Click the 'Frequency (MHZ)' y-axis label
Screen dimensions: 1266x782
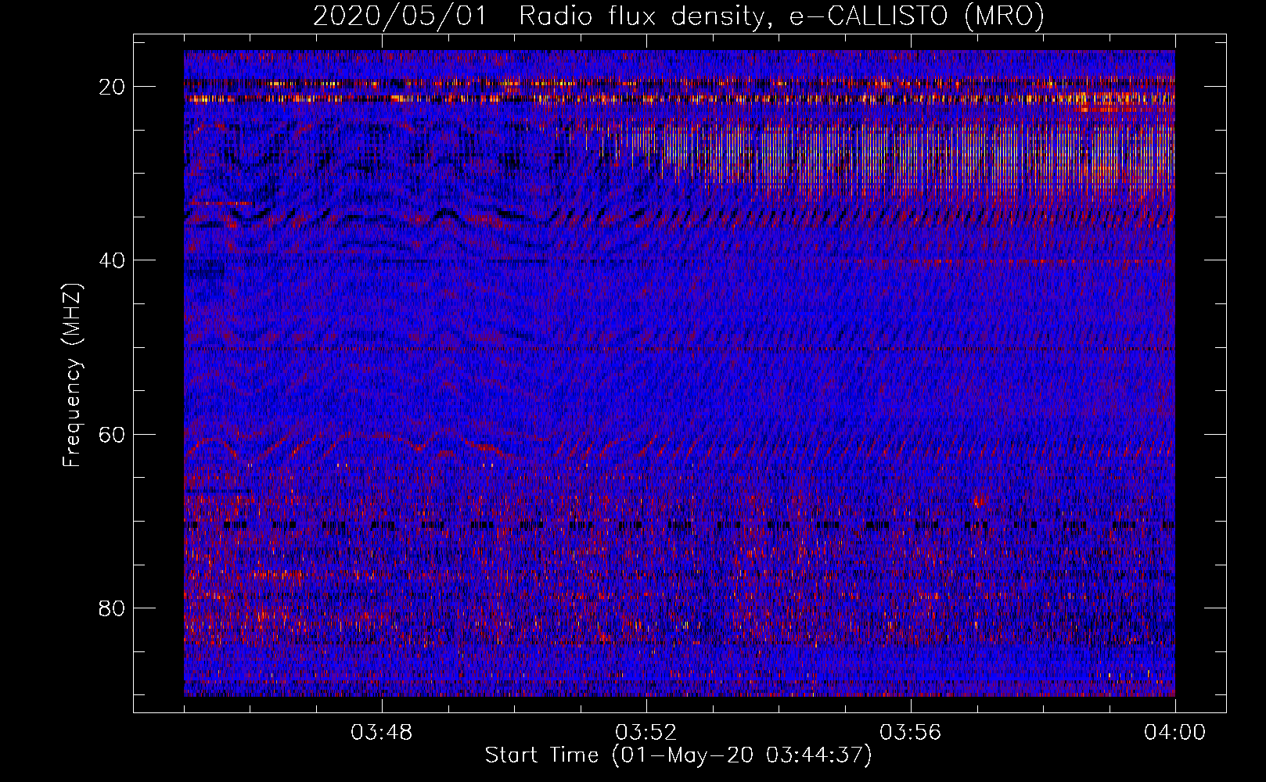pos(72,375)
